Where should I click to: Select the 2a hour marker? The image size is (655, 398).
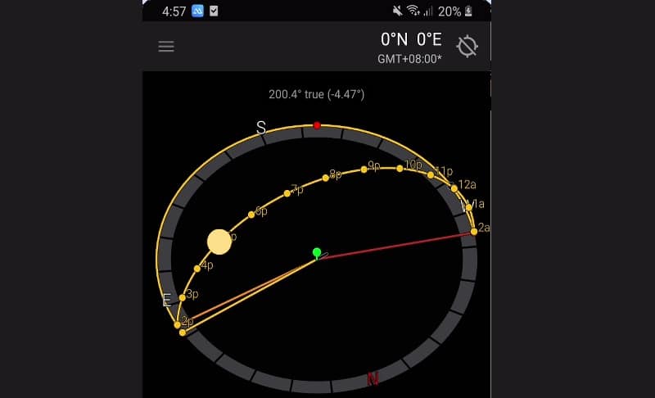(x=474, y=232)
